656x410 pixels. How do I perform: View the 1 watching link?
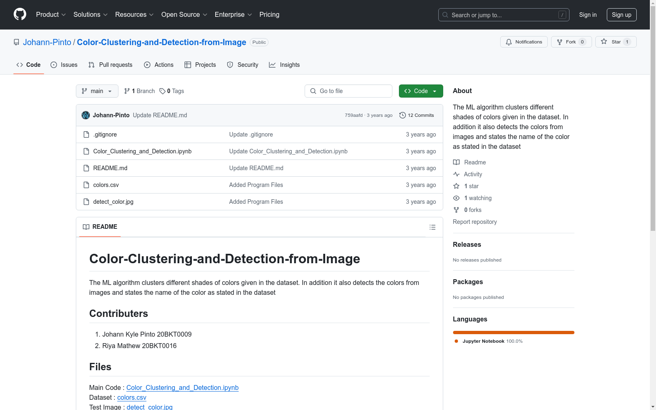[472, 198]
